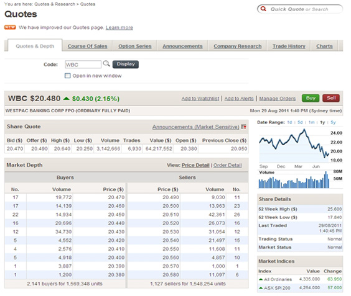
Task: Click All Ordinaries value 4,335.000
Action: [x=309, y=279]
